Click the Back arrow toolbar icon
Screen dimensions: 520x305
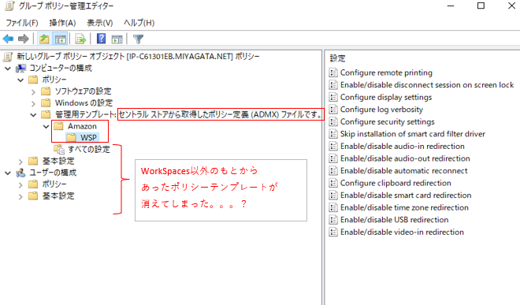(8, 39)
